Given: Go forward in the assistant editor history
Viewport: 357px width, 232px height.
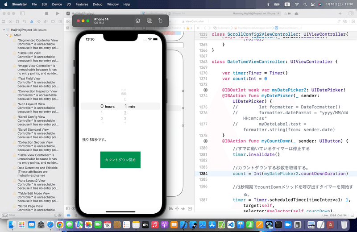Looking at the screenshot, I should pyautogui.click(x=209, y=28).
